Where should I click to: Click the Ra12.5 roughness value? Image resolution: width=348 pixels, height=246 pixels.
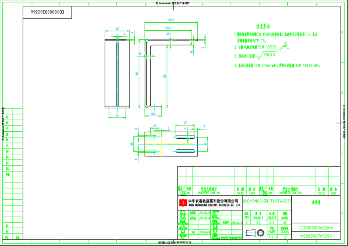pyautogui.click(x=270, y=54)
